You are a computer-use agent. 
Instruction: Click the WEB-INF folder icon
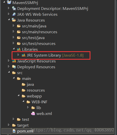(x=28, y=102)
